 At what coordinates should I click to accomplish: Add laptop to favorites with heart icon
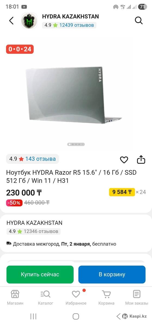(x=124, y=160)
